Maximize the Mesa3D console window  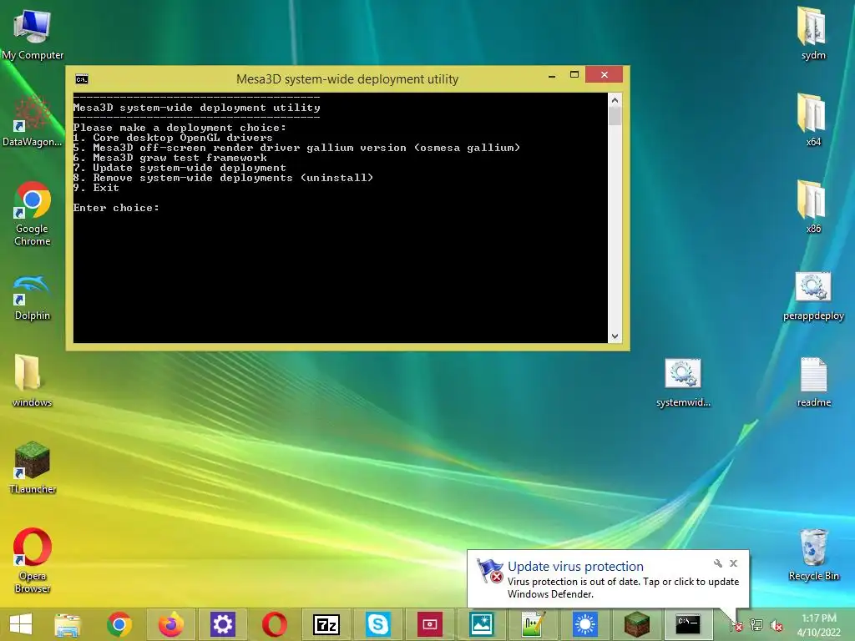(574, 74)
